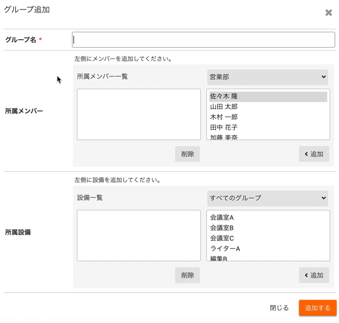This screenshot has height=323, width=339.
Task: Choose 木村 一郎 in member list
Action: (224, 117)
